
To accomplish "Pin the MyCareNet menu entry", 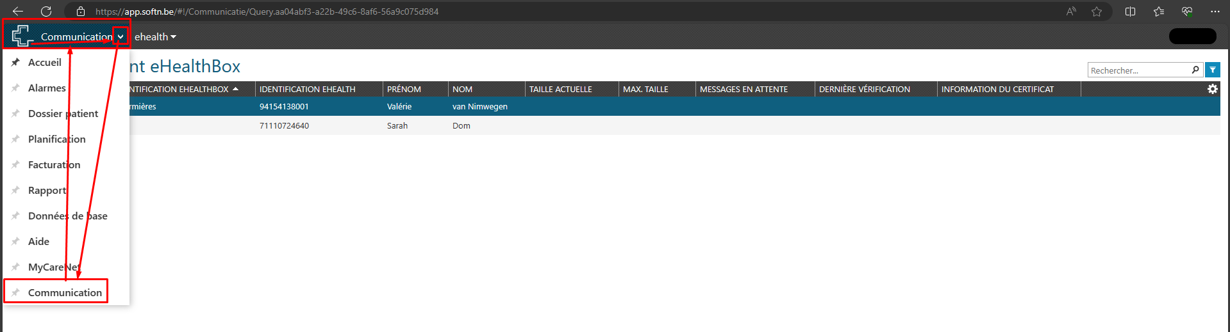I will coord(15,267).
